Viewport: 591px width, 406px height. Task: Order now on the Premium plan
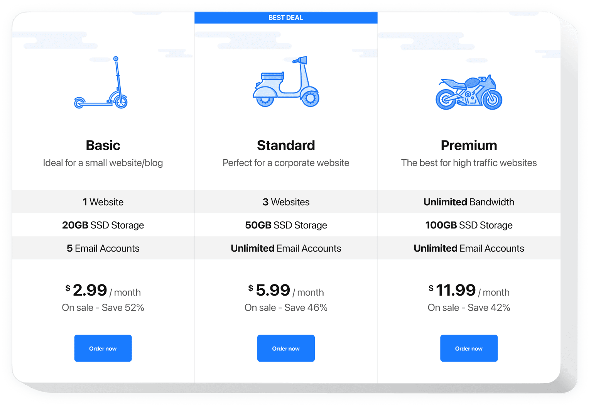(x=468, y=348)
